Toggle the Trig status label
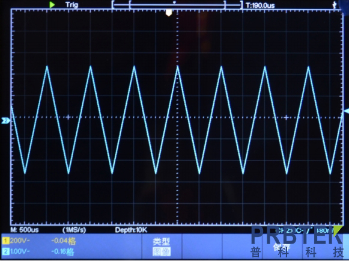 (71, 5)
